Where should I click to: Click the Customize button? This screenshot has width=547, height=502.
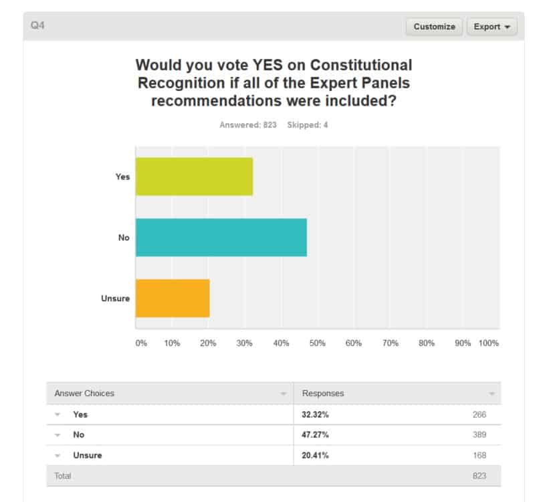434,27
